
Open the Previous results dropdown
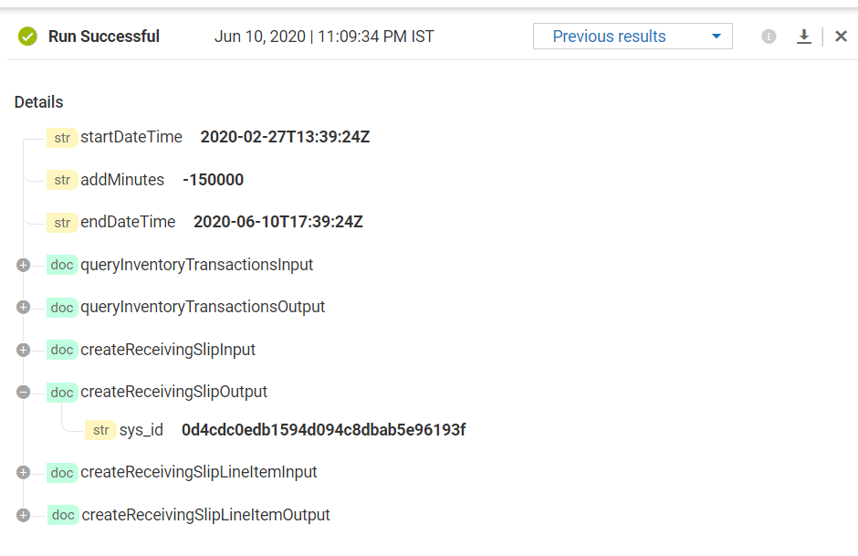click(633, 37)
